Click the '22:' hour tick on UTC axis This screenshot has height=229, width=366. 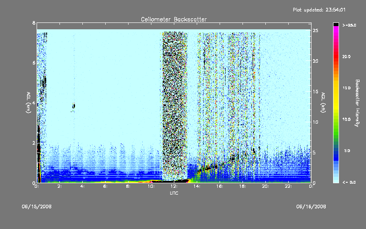pos(288,186)
